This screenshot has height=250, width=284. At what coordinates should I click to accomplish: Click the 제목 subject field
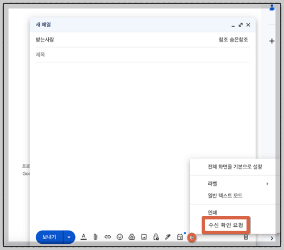point(143,55)
